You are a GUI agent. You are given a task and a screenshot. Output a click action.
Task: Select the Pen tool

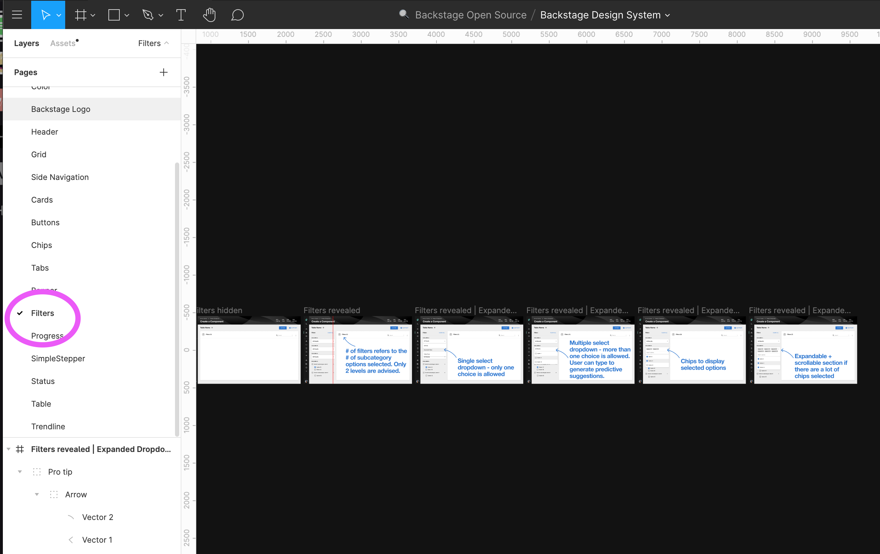click(148, 15)
